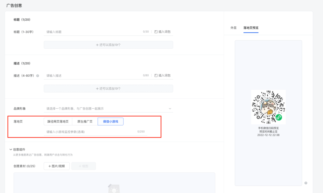Switch to the 落地页预览 tab
This screenshot has width=323, height=193.
click(x=250, y=28)
